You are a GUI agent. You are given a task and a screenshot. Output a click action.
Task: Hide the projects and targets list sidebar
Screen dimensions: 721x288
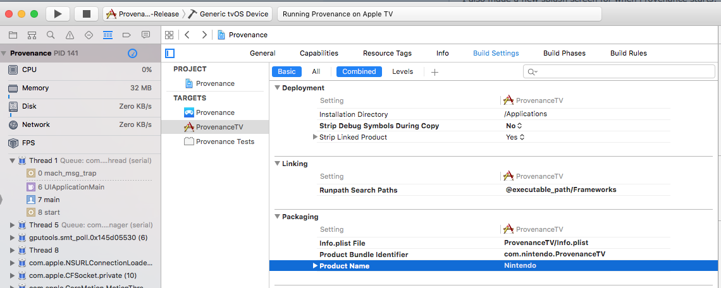point(169,53)
